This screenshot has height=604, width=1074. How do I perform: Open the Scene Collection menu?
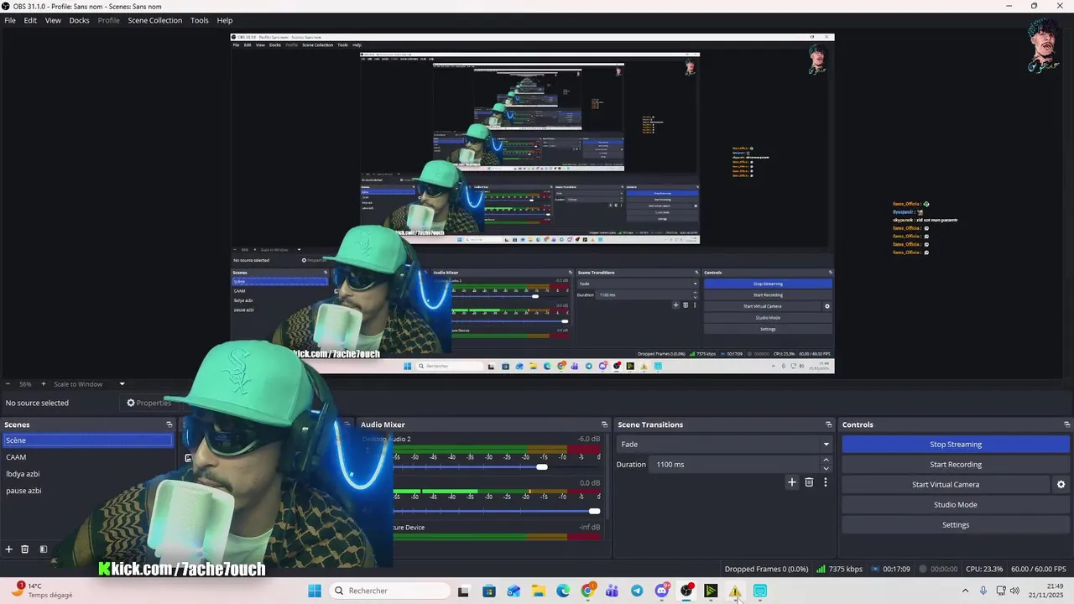coord(155,20)
